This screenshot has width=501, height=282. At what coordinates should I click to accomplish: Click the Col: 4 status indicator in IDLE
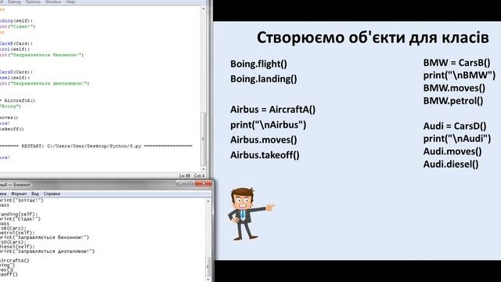tap(199, 175)
